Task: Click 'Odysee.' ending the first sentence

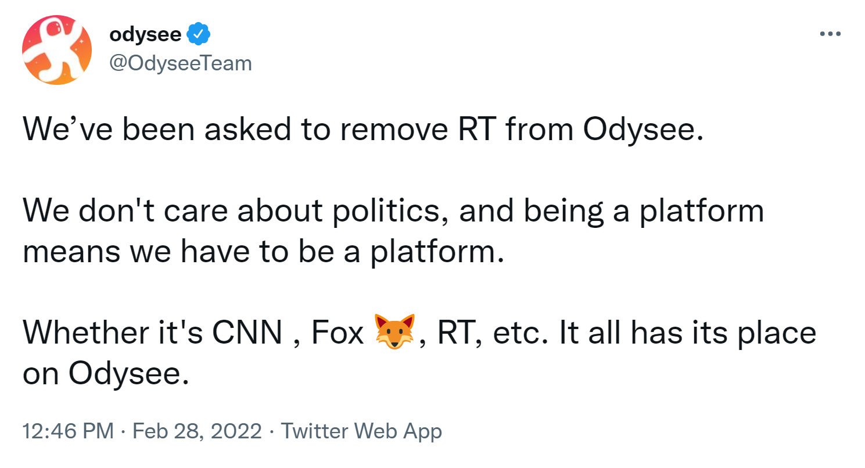Action: point(643,131)
